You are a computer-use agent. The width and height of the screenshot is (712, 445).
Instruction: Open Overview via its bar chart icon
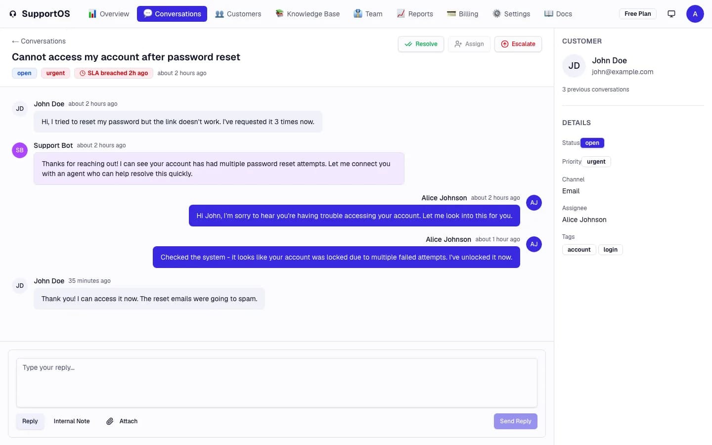tap(92, 14)
